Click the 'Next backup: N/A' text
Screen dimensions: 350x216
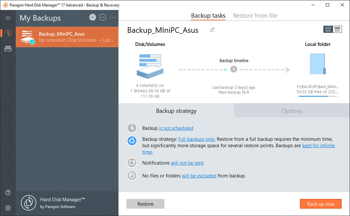tap(234, 92)
